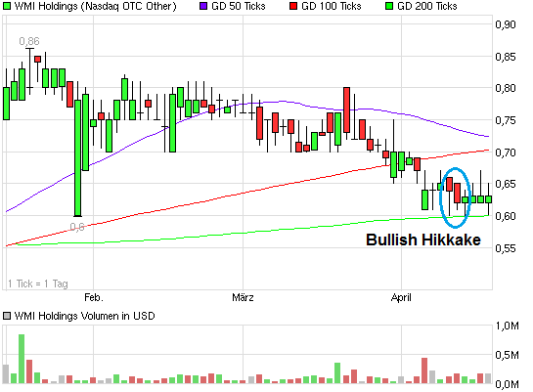This screenshot has height=392, width=533.
Task: Click the 'März' x-axis label
Action: pos(243,297)
